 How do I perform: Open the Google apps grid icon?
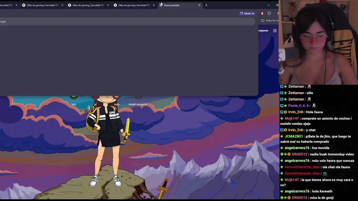(275, 31)
